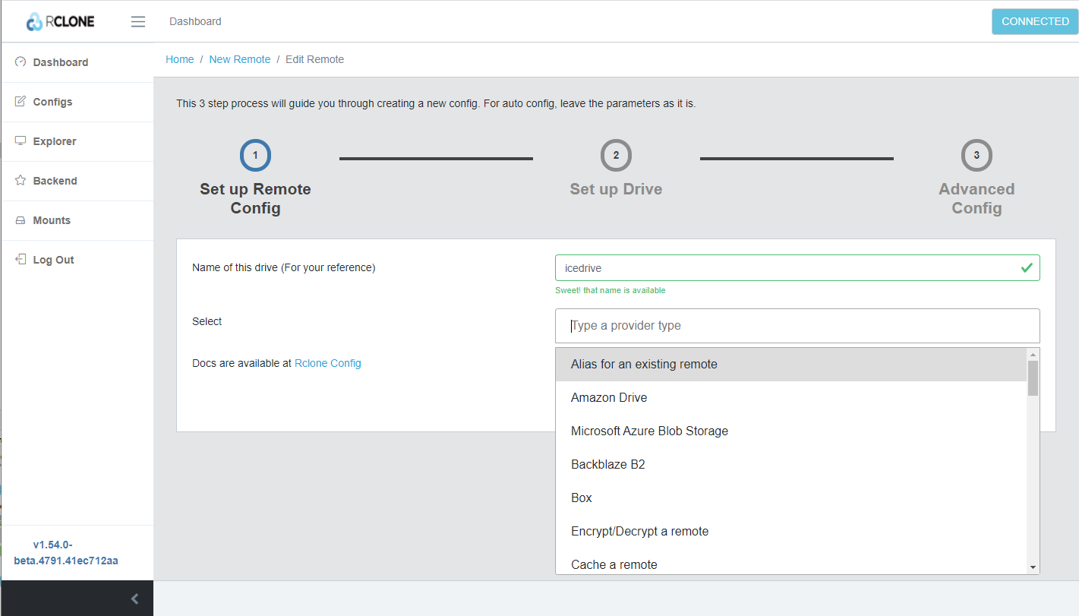Click the provider list scrollbar thumb

[x=1033, y=378]
